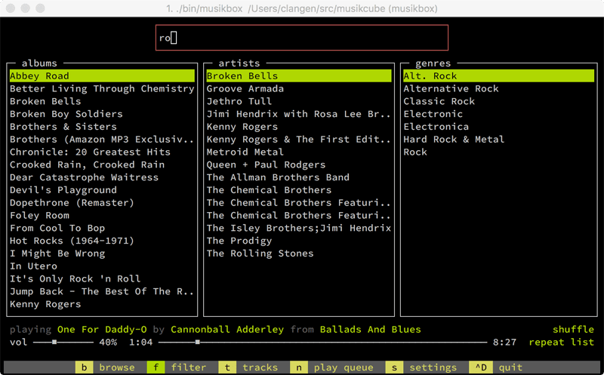Viewport: 604px width, 375px height.
Task: Toggle the repeat list mode
Action: click(561, 342)
